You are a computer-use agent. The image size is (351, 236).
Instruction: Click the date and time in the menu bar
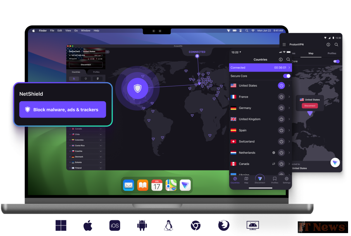[270, 30]
